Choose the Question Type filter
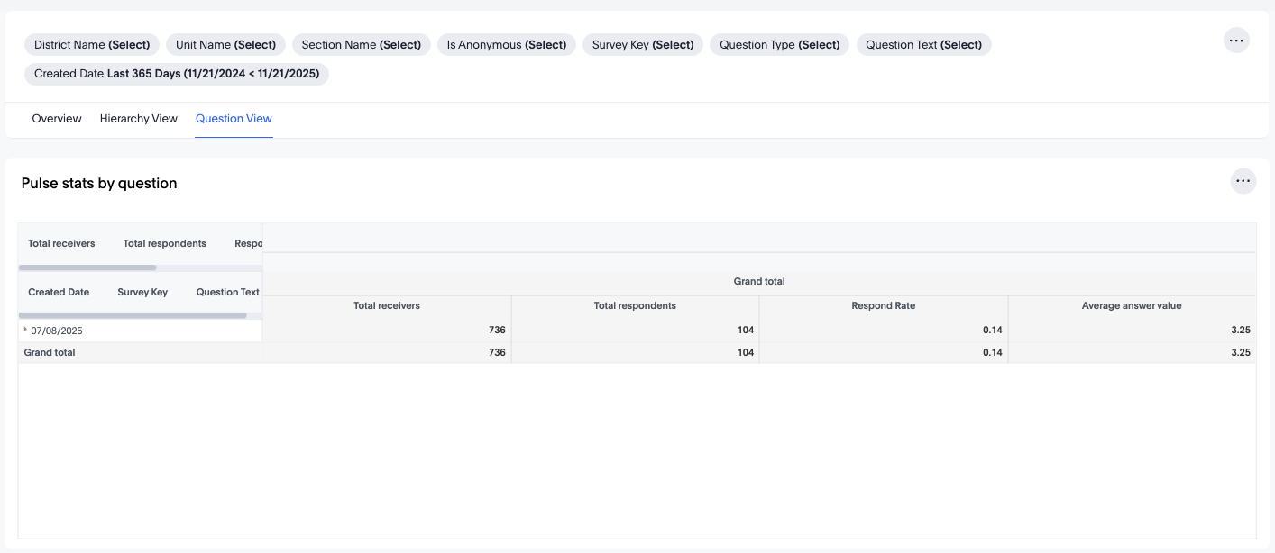Image resolution: width=1275 pixels, height=553 pixels. coord(779,44)
